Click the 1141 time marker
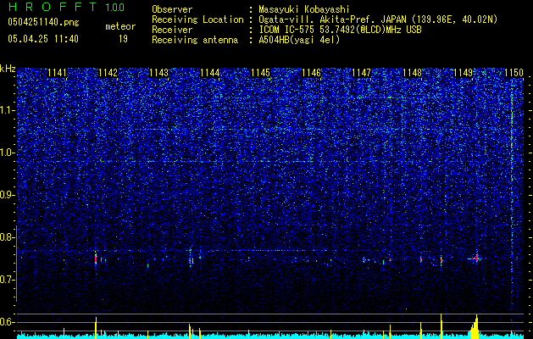 [57, 73]
